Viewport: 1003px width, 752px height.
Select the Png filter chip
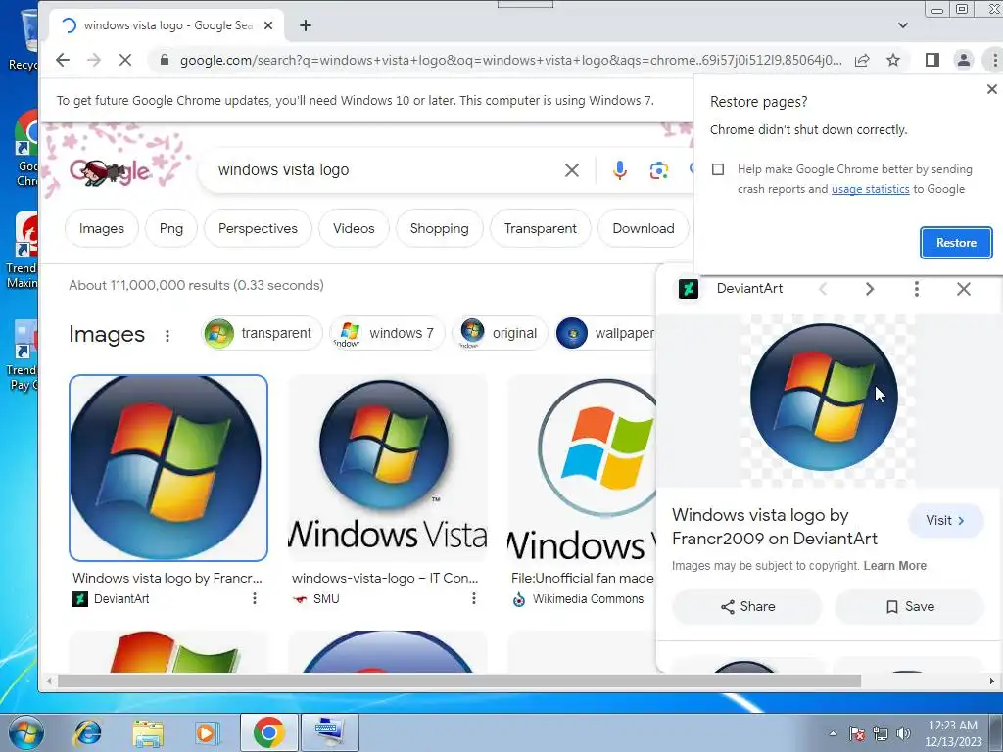[170, 228]
